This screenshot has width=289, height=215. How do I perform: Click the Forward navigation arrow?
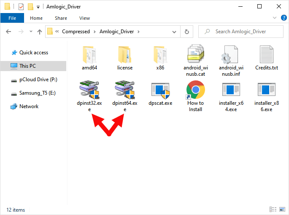click(21, 32)
